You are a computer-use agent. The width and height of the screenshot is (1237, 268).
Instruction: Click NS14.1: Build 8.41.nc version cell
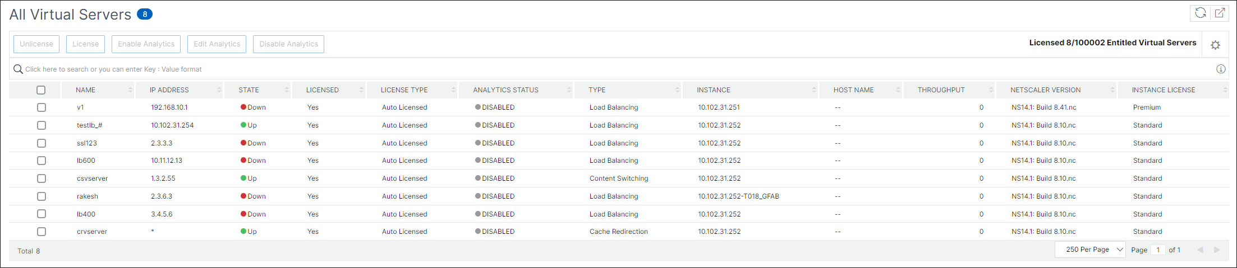1044,107
